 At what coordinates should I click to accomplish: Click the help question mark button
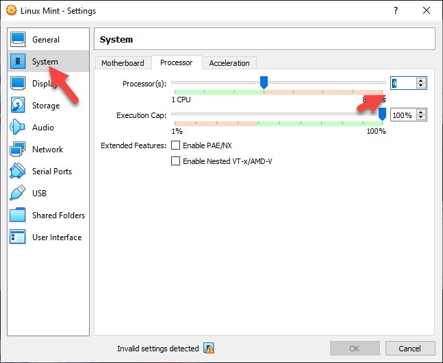(x=396, y=11)
